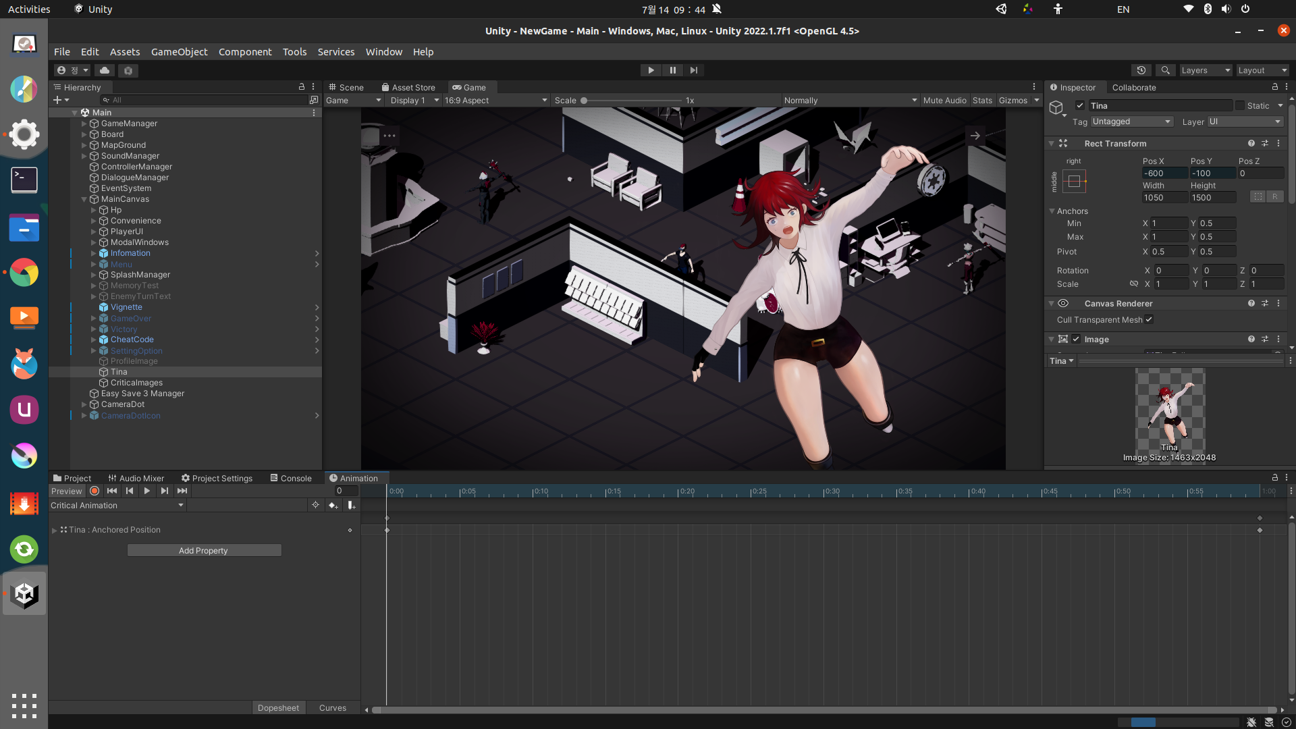
Task: Open the Tag dropdown showing Untagged
Action: [x=1131, y=122]
